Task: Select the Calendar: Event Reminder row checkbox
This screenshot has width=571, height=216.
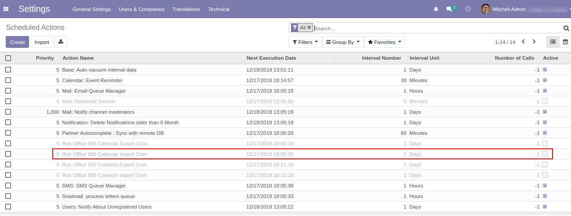Action: coord(8,80)
